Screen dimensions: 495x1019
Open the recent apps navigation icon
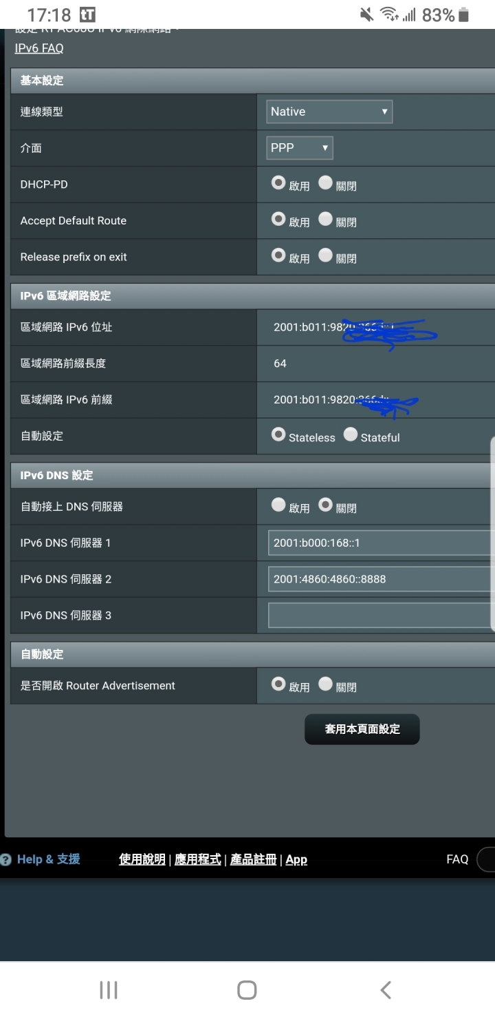(x=109, y=990)
